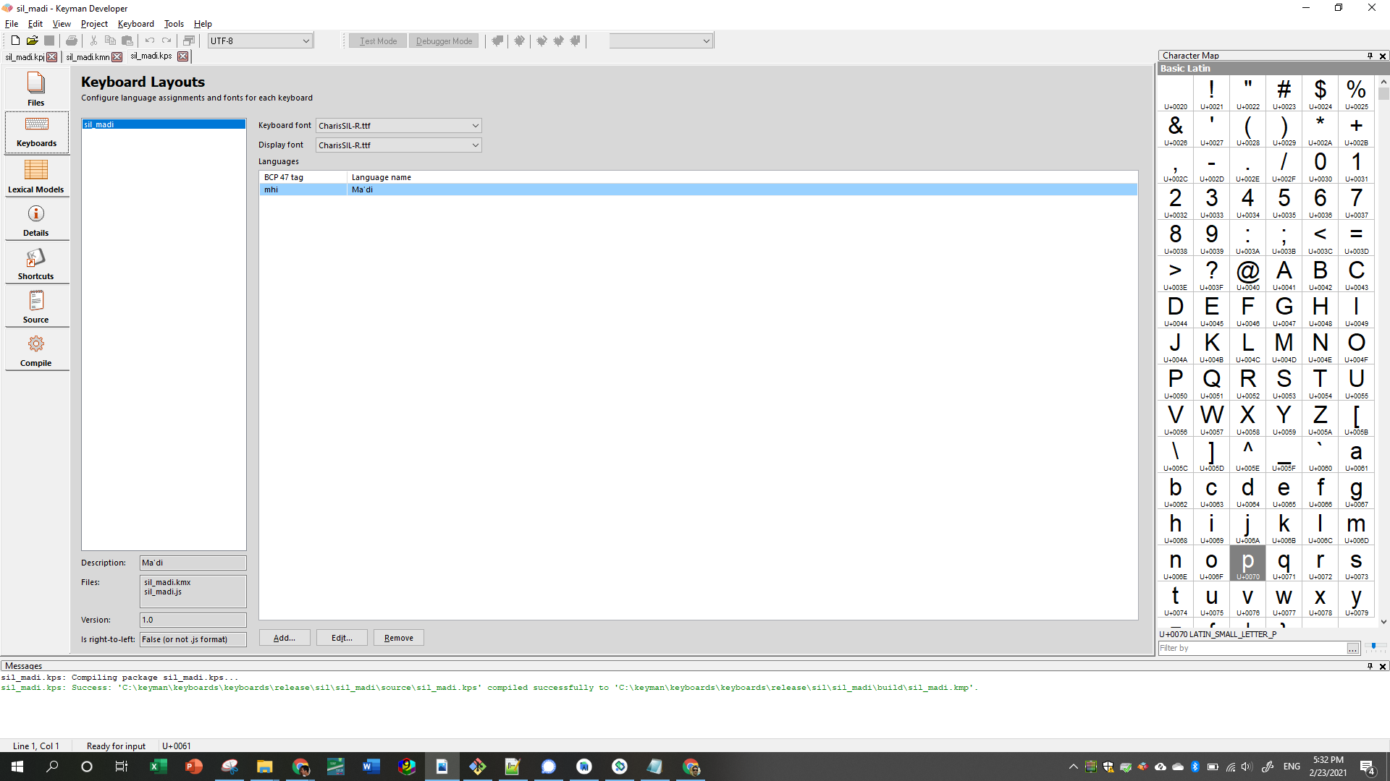Pin the Messages panel
Image resolution: width=1390 pixels, height=781 pixels.
(x=1370, y=666)
